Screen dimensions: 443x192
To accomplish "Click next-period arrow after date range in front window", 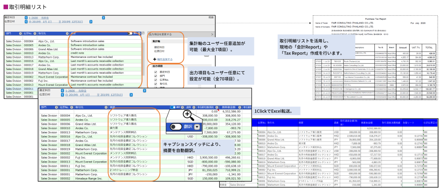I will (130, 95).
